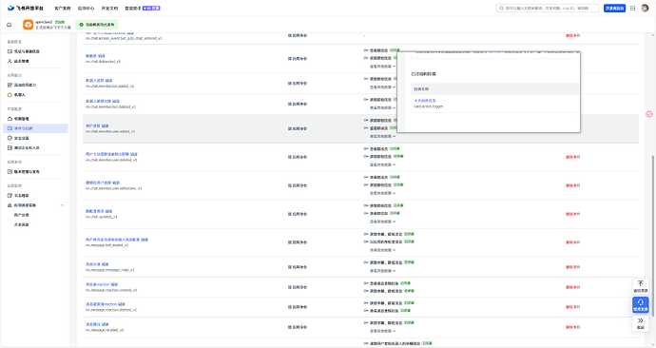The width and height of the screenshot is (656, 348).
Task: Open the user avatar menu
Action: point(645,8)
